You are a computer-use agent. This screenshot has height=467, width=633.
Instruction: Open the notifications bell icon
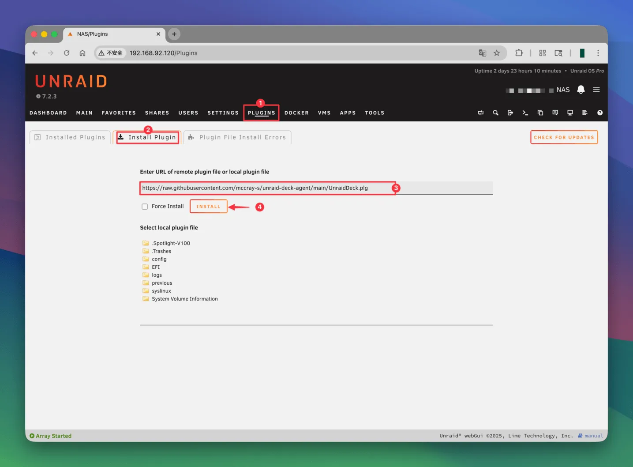click(x=581, y=90)
